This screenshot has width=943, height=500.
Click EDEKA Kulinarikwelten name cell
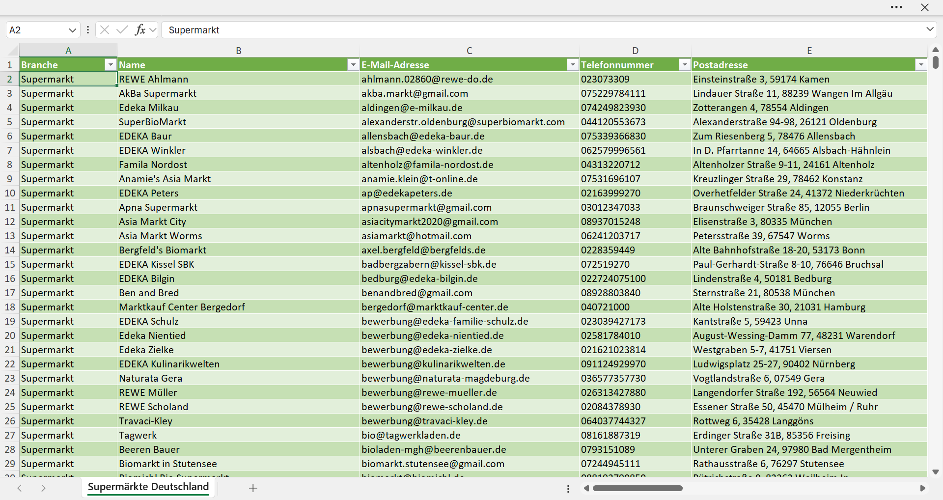[x=239, y=364]
